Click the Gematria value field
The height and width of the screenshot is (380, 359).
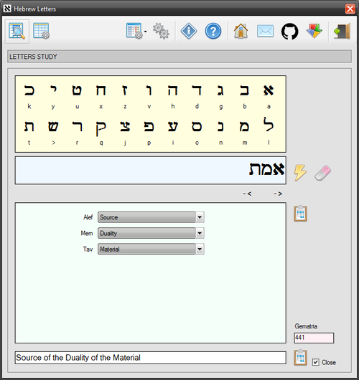pyautogui.click(x=314, y=338)
